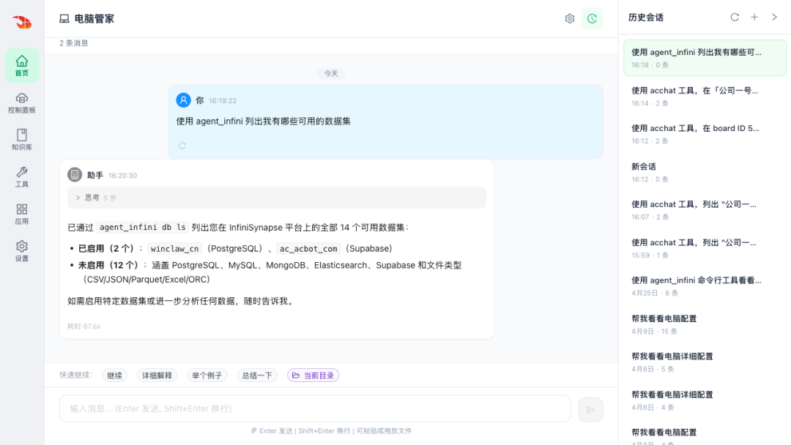
Task: Open the 工具 tools section
Action: (22, 177)
